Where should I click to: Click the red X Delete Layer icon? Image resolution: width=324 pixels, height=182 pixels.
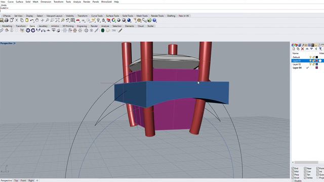303,49
